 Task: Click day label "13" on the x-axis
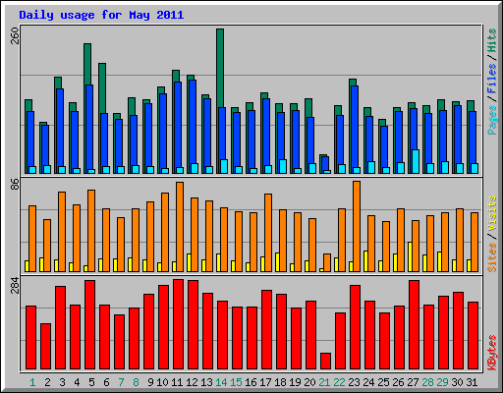coord(206,382)
